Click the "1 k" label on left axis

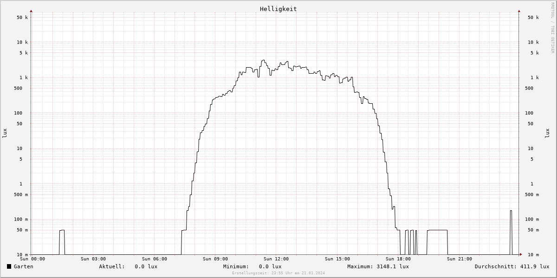click(24, 78)
